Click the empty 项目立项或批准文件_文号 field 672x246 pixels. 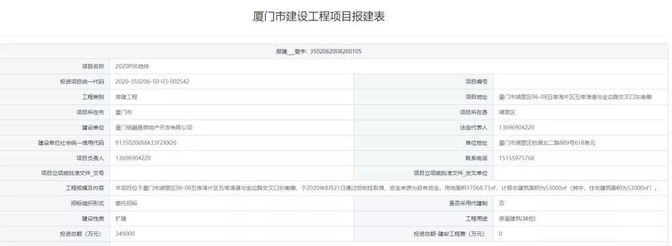pos(232,173)
